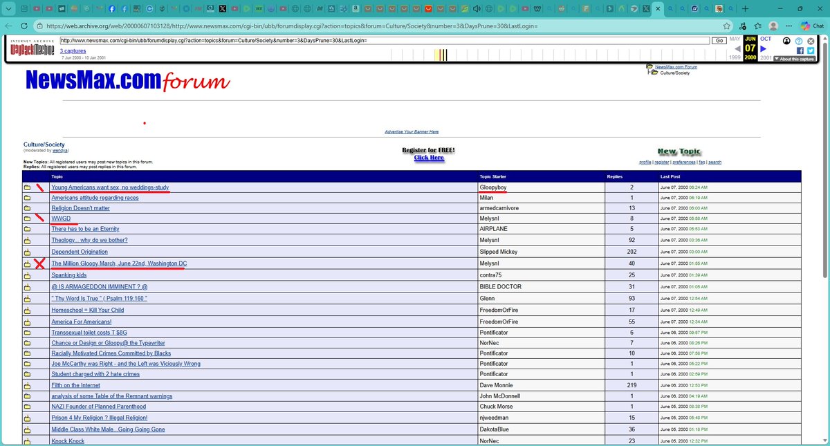Click the NewsMax.com forum logo
Viewport: 830px width, 446px height.
pyautogui.click(x=127, y=82)
